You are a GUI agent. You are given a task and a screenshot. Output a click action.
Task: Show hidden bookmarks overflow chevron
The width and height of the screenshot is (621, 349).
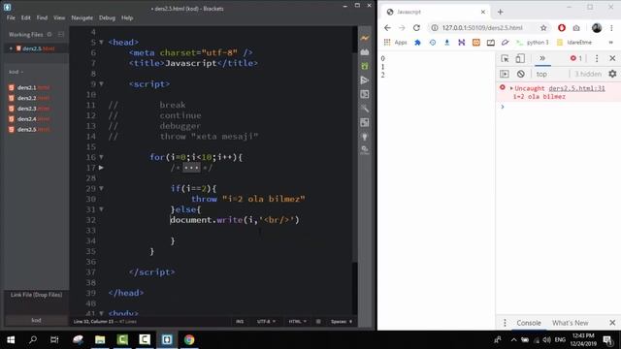tap(610, 43)
